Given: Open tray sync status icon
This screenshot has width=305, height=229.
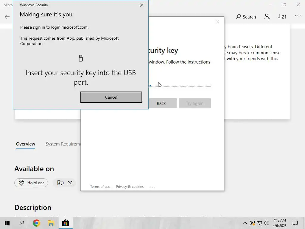Looking at the screenshot, I should pos(252,223).
